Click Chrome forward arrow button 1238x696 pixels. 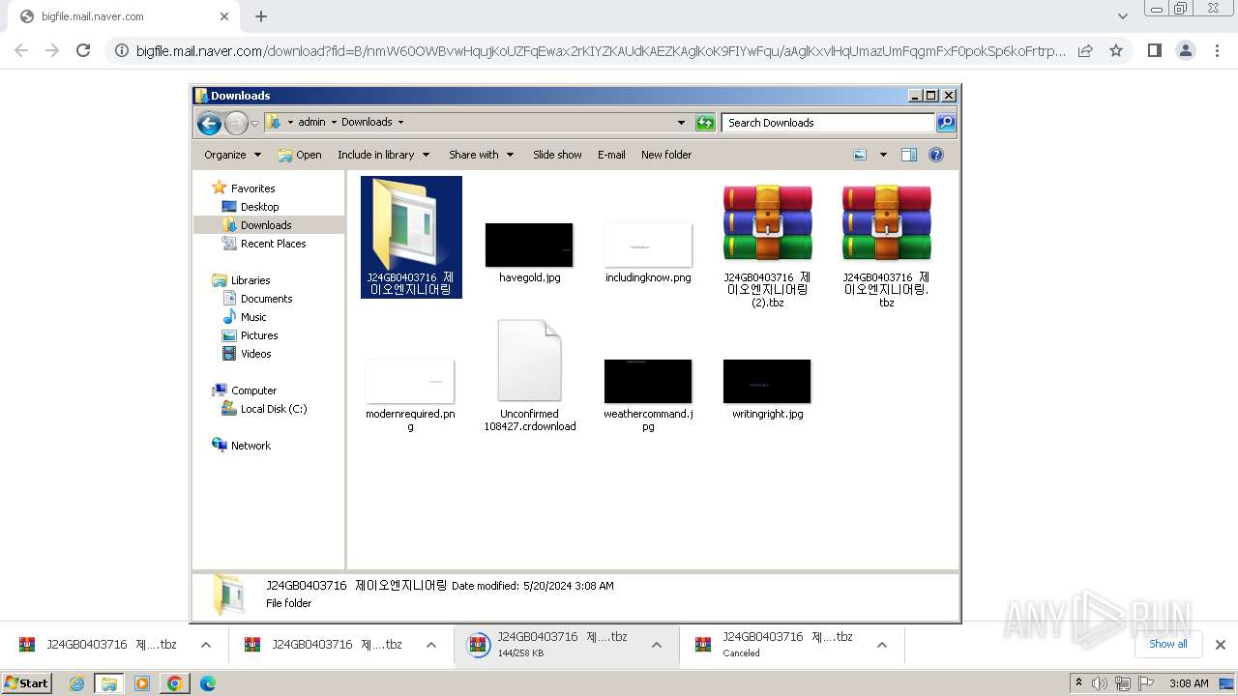coord(52,50)
